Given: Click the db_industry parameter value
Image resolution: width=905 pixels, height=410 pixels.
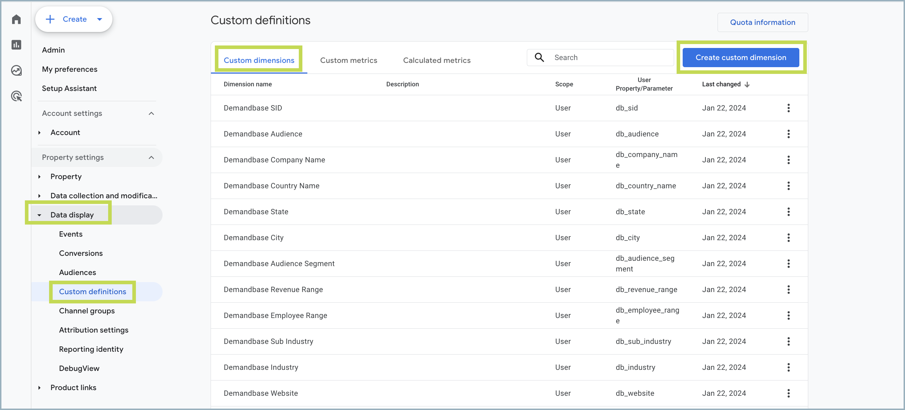Looking at the screenshot, I should [635, 367].
